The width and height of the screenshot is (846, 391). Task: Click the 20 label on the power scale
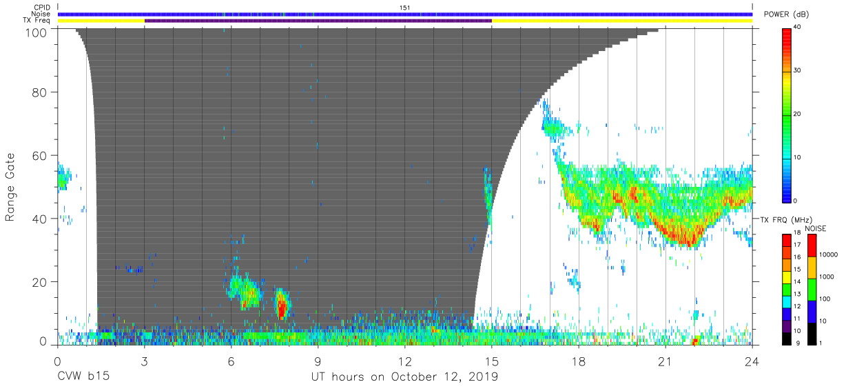point(798,114)
